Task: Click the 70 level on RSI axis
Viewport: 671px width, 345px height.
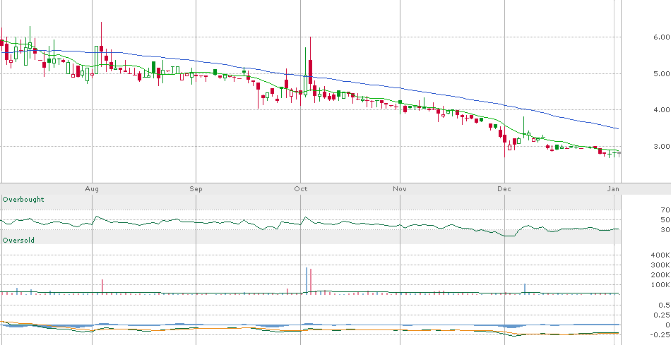Action: (665, 210)
